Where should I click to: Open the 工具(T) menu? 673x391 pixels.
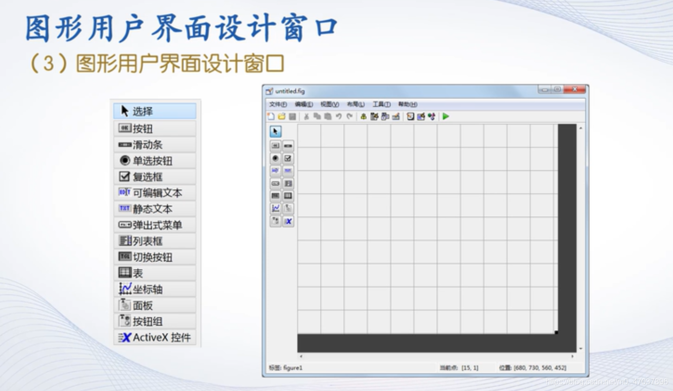click(381, 104)
